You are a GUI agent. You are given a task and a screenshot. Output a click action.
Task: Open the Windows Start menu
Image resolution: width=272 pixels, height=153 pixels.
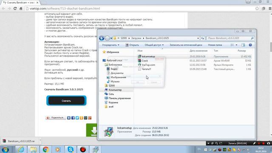(6, 149)
